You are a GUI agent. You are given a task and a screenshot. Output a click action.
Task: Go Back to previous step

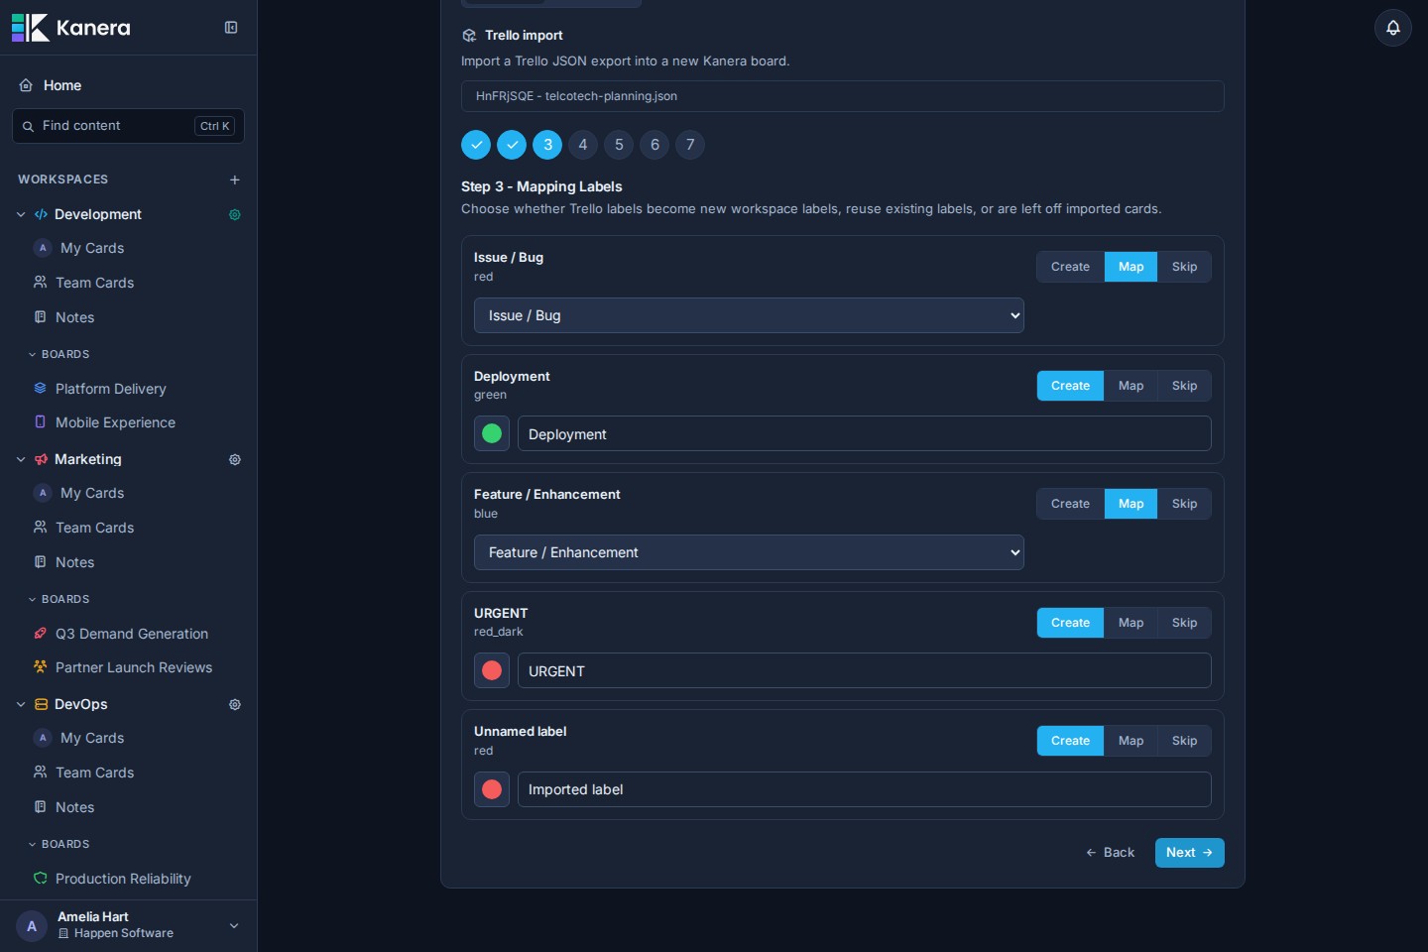tap(1110, 853)
